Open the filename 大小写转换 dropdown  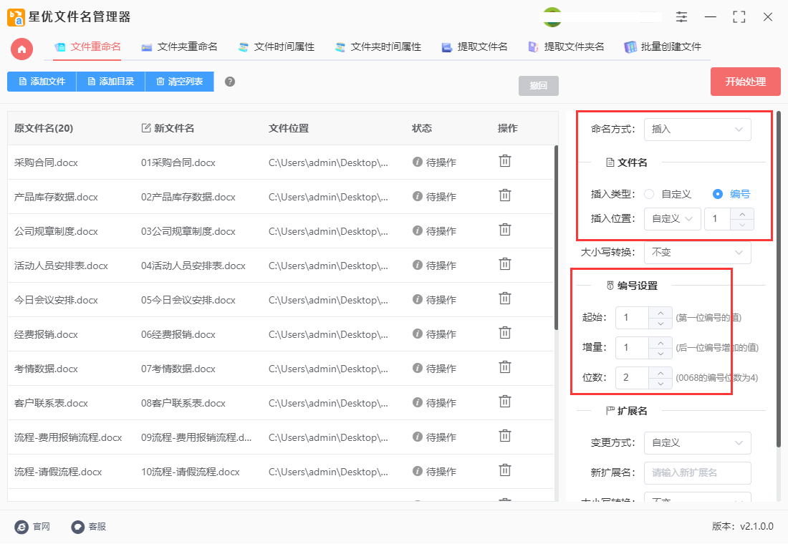[697, 252]
